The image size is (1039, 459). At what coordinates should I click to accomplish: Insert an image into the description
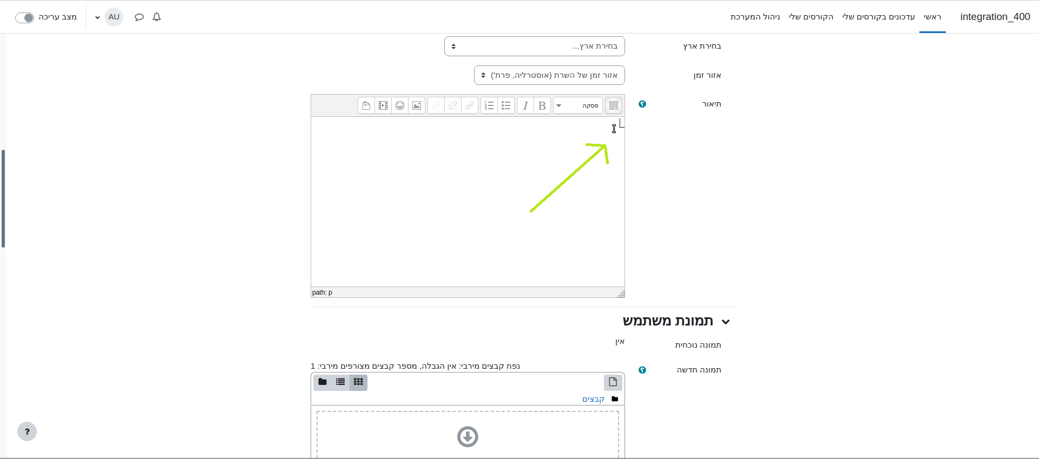(x=417, y=105)
